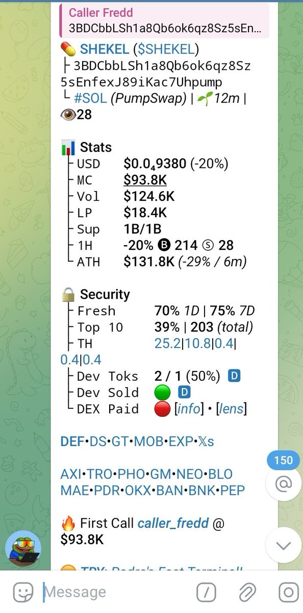Open the paperclip attachment menu
This screenshot has height=613, width=303.
[247, 593]
